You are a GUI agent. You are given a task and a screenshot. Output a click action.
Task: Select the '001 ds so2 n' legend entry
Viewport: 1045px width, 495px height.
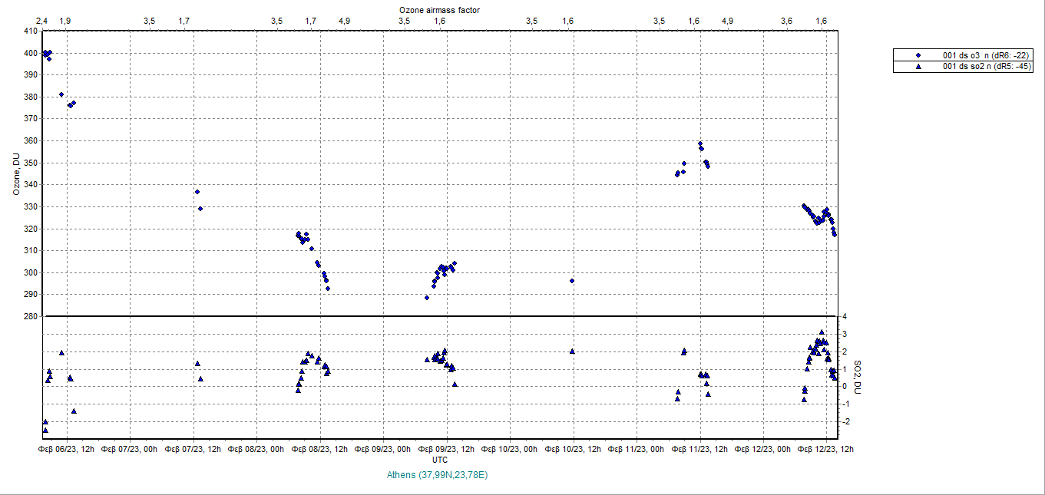(x=986, y=67)
